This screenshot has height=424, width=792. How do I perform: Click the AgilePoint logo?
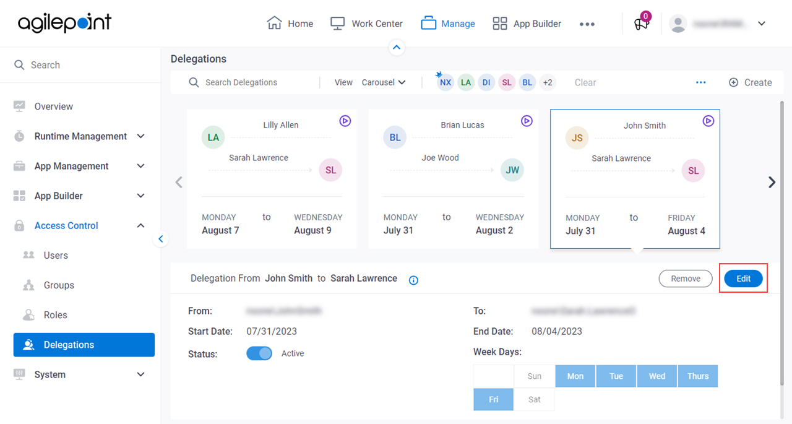point(65,23)
